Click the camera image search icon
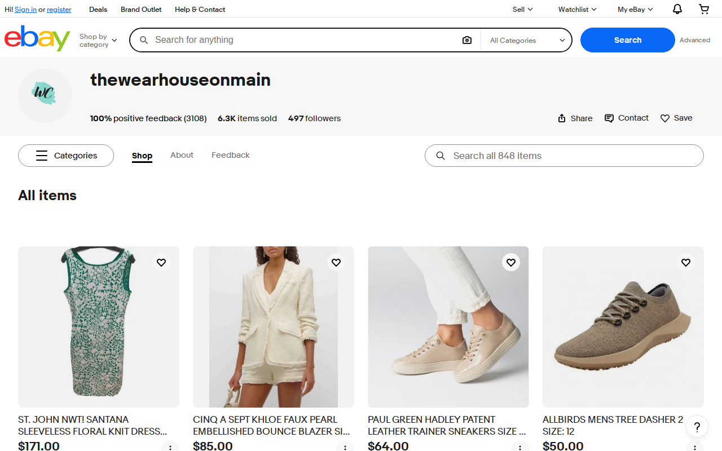Viewport: 722px width, 451px height. (466, 40)
